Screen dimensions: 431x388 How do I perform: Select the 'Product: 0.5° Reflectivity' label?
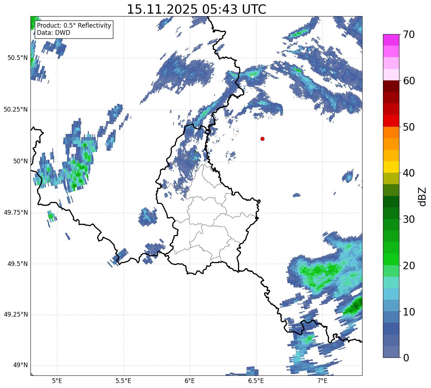click(74, 26)
